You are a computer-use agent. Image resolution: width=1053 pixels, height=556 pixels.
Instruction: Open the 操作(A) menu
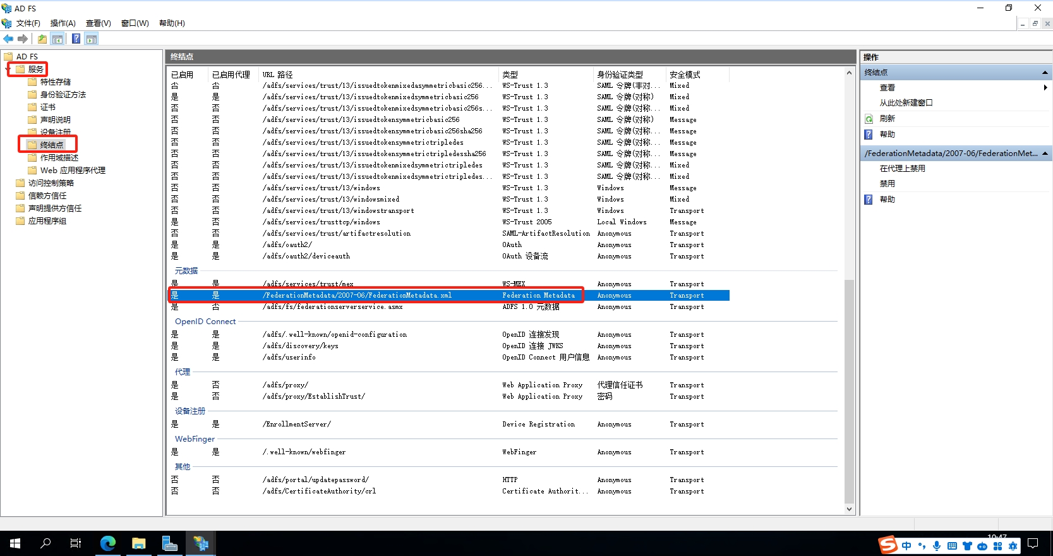(x=63, y=23)
